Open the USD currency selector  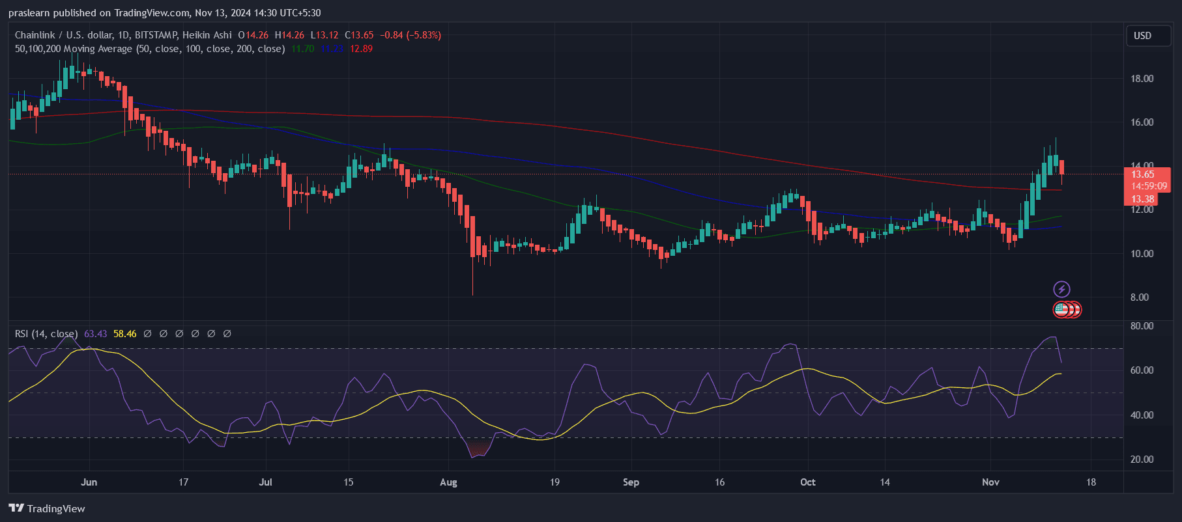coord(1142,36)
